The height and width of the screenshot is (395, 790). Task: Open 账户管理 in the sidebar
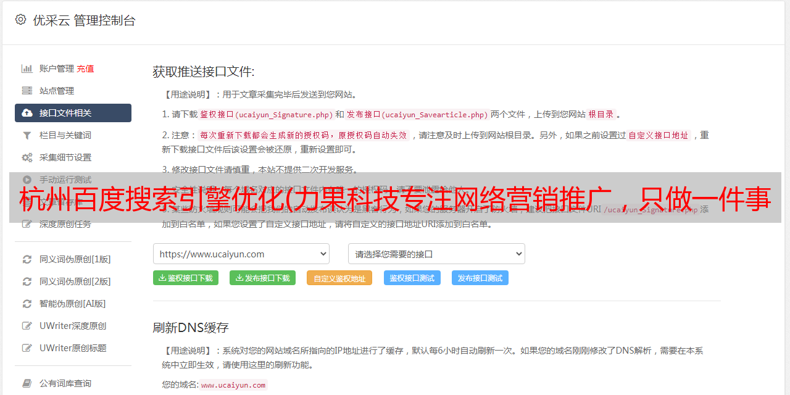click(x=57, y=69)
